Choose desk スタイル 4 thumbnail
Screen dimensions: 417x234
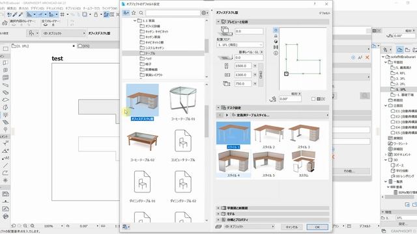(233, 164)
